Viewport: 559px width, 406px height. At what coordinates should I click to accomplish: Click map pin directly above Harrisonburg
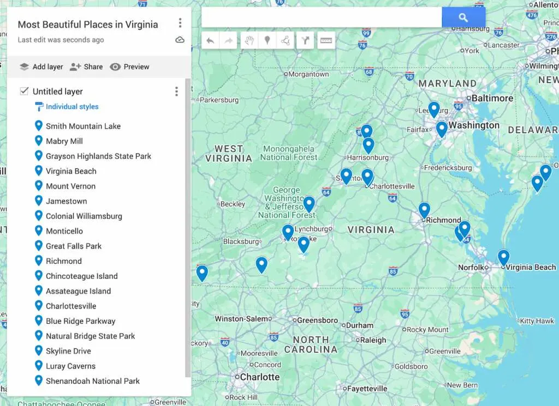[368, 146]
